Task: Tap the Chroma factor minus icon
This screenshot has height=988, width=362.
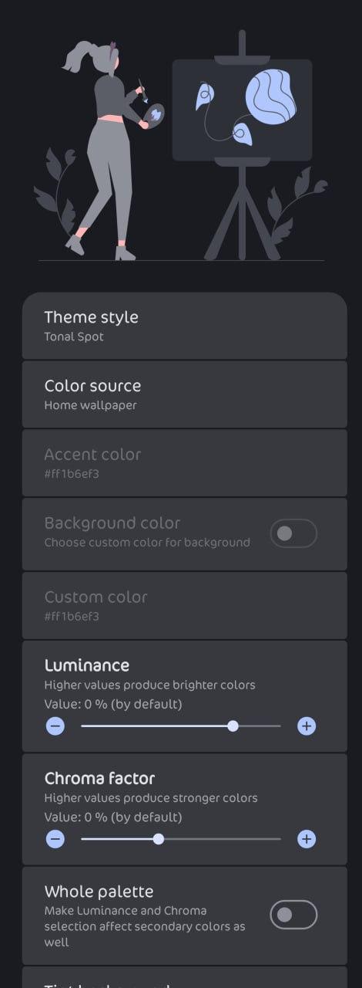Action: tap(55, 839)
